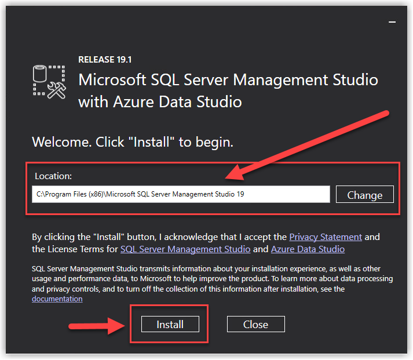Click the RELEASE 19.1 label

click(x=105, y=60)
